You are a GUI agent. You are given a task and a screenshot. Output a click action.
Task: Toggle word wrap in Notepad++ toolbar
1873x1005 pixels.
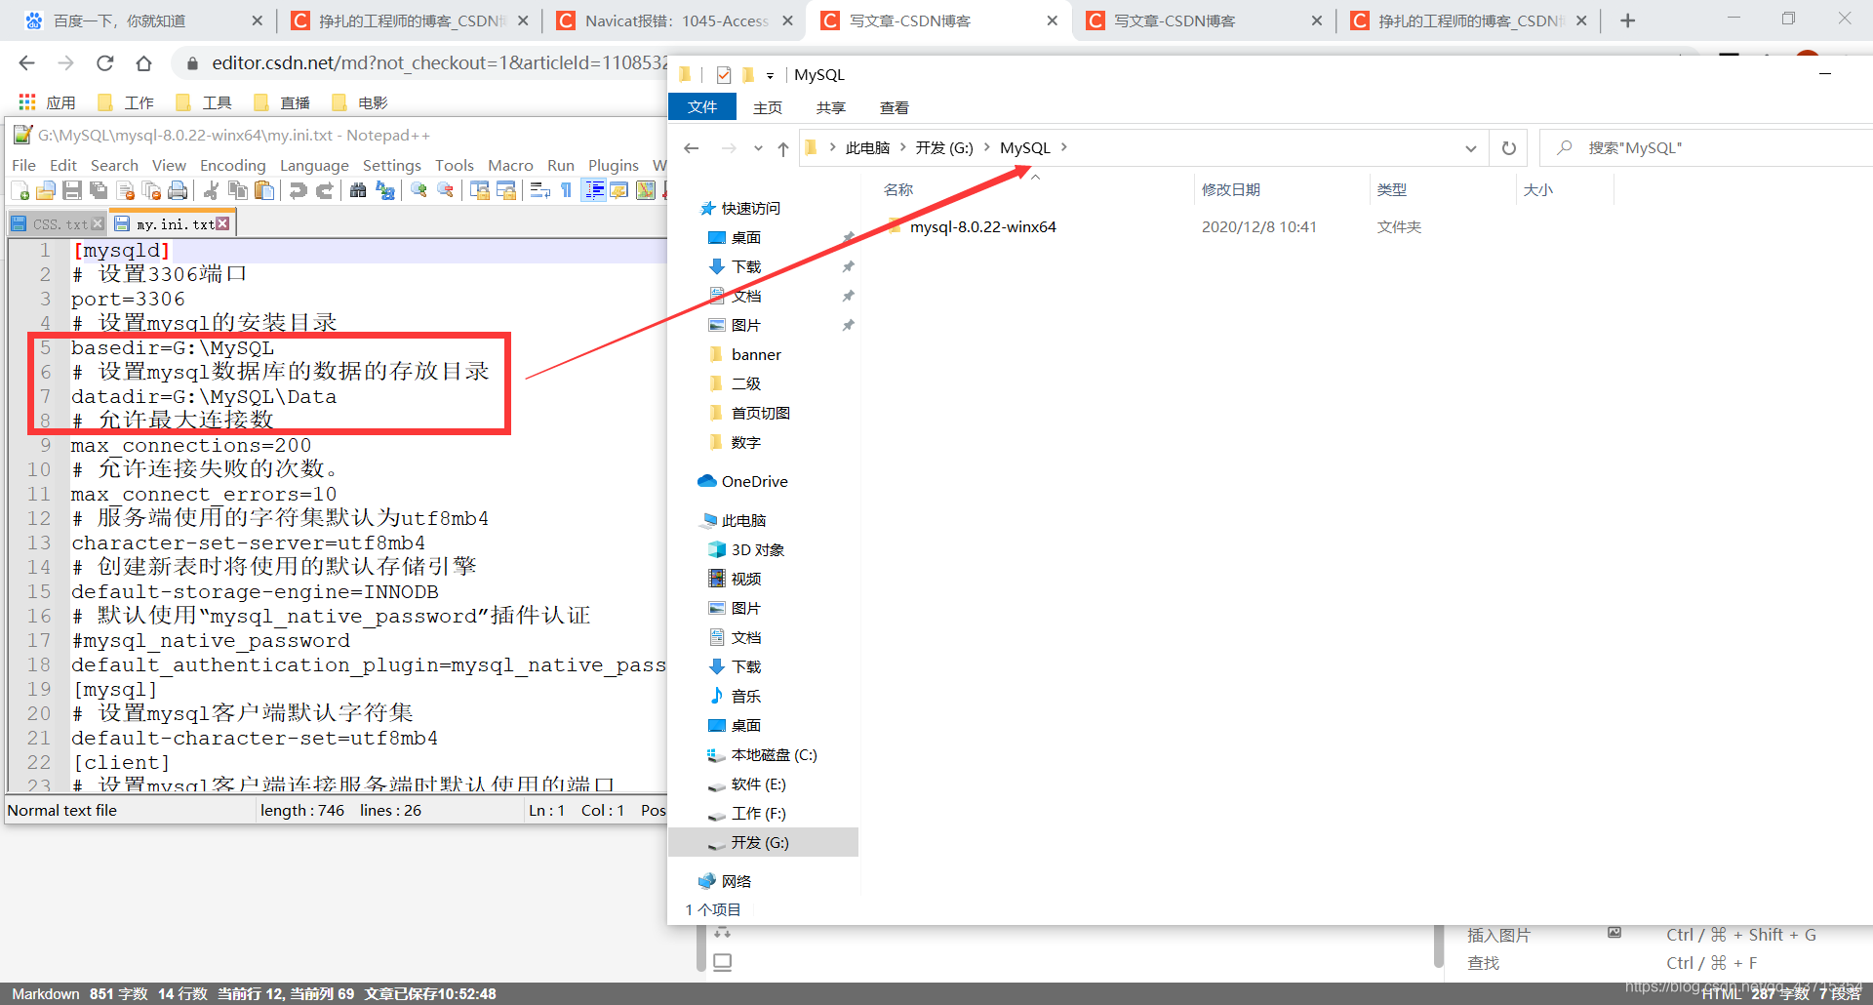pos(539,191)
